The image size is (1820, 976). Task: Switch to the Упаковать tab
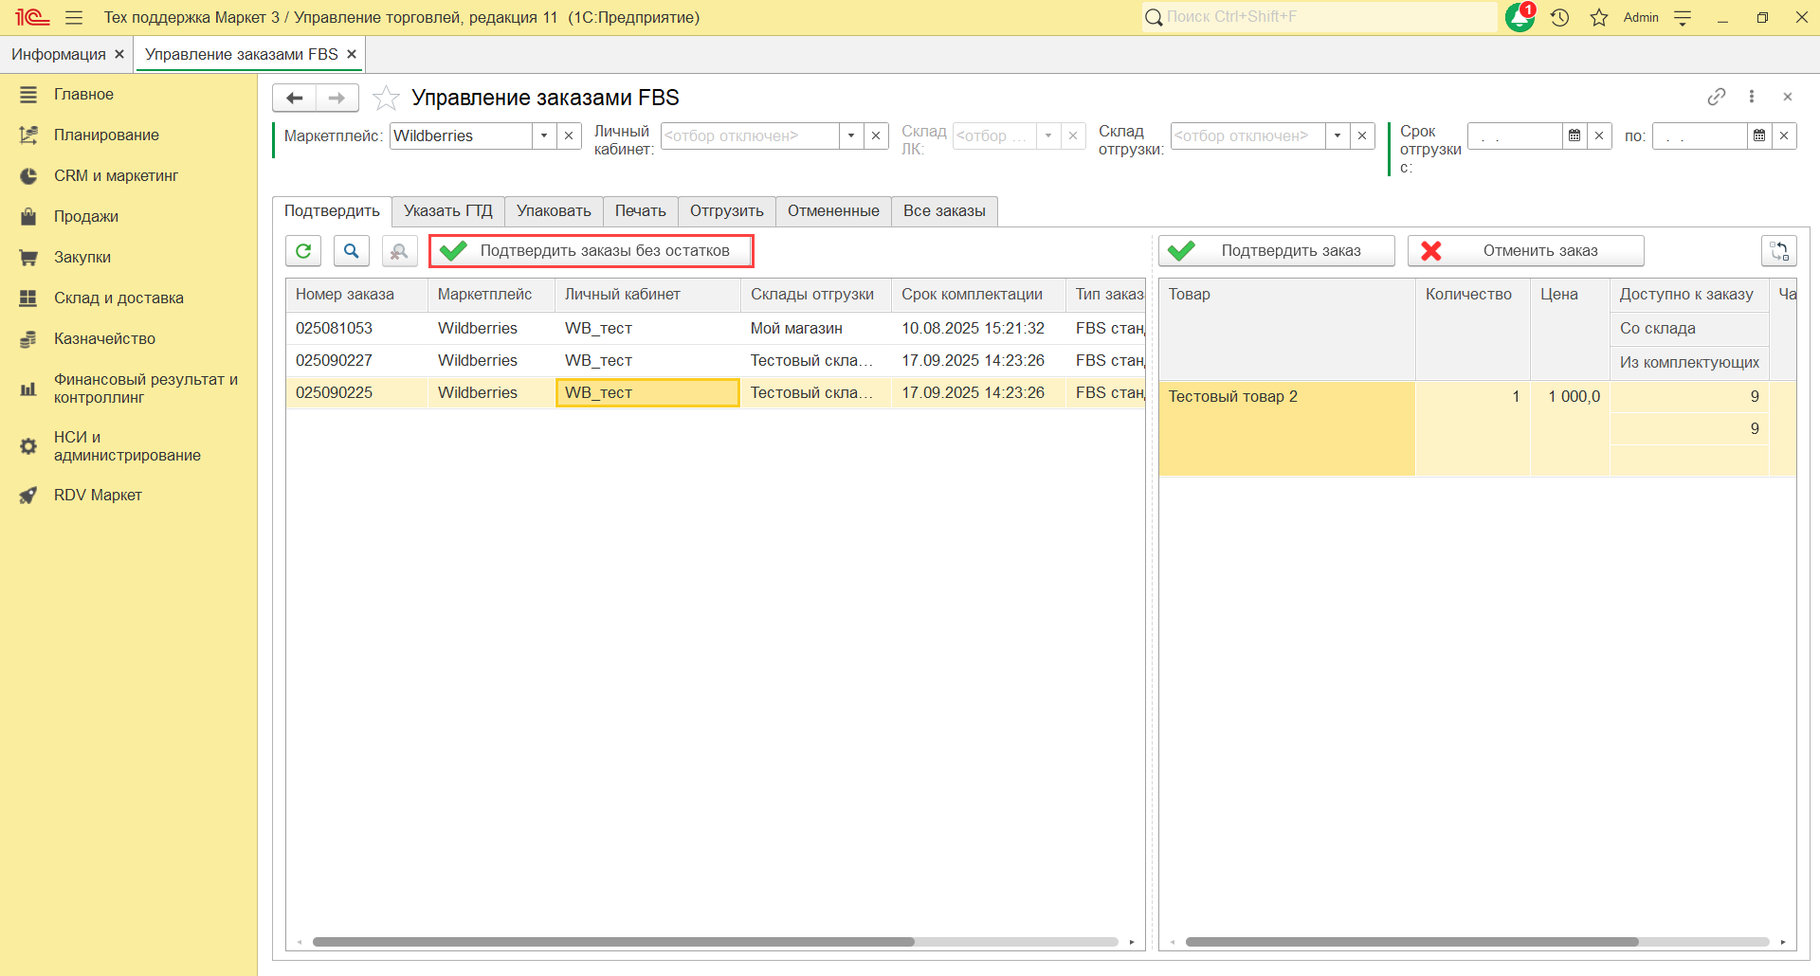coord(554,210)
